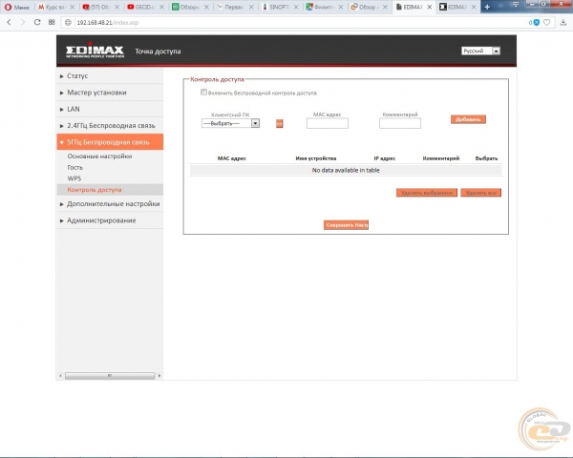Click the Добавить button
This screenshot has width=573, height=458.
pyautogui.click(x=468, y=119)
